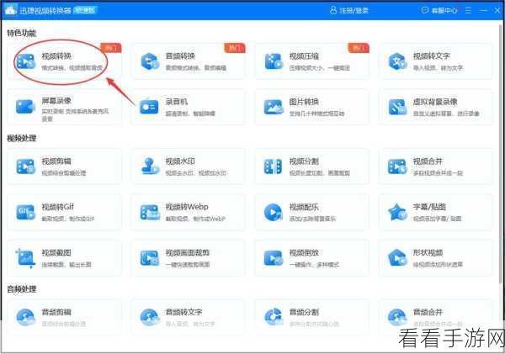Launch the 视频转文字 video-to-text icon
Screen dimensions: 505x354
click(x=397, y=61)
